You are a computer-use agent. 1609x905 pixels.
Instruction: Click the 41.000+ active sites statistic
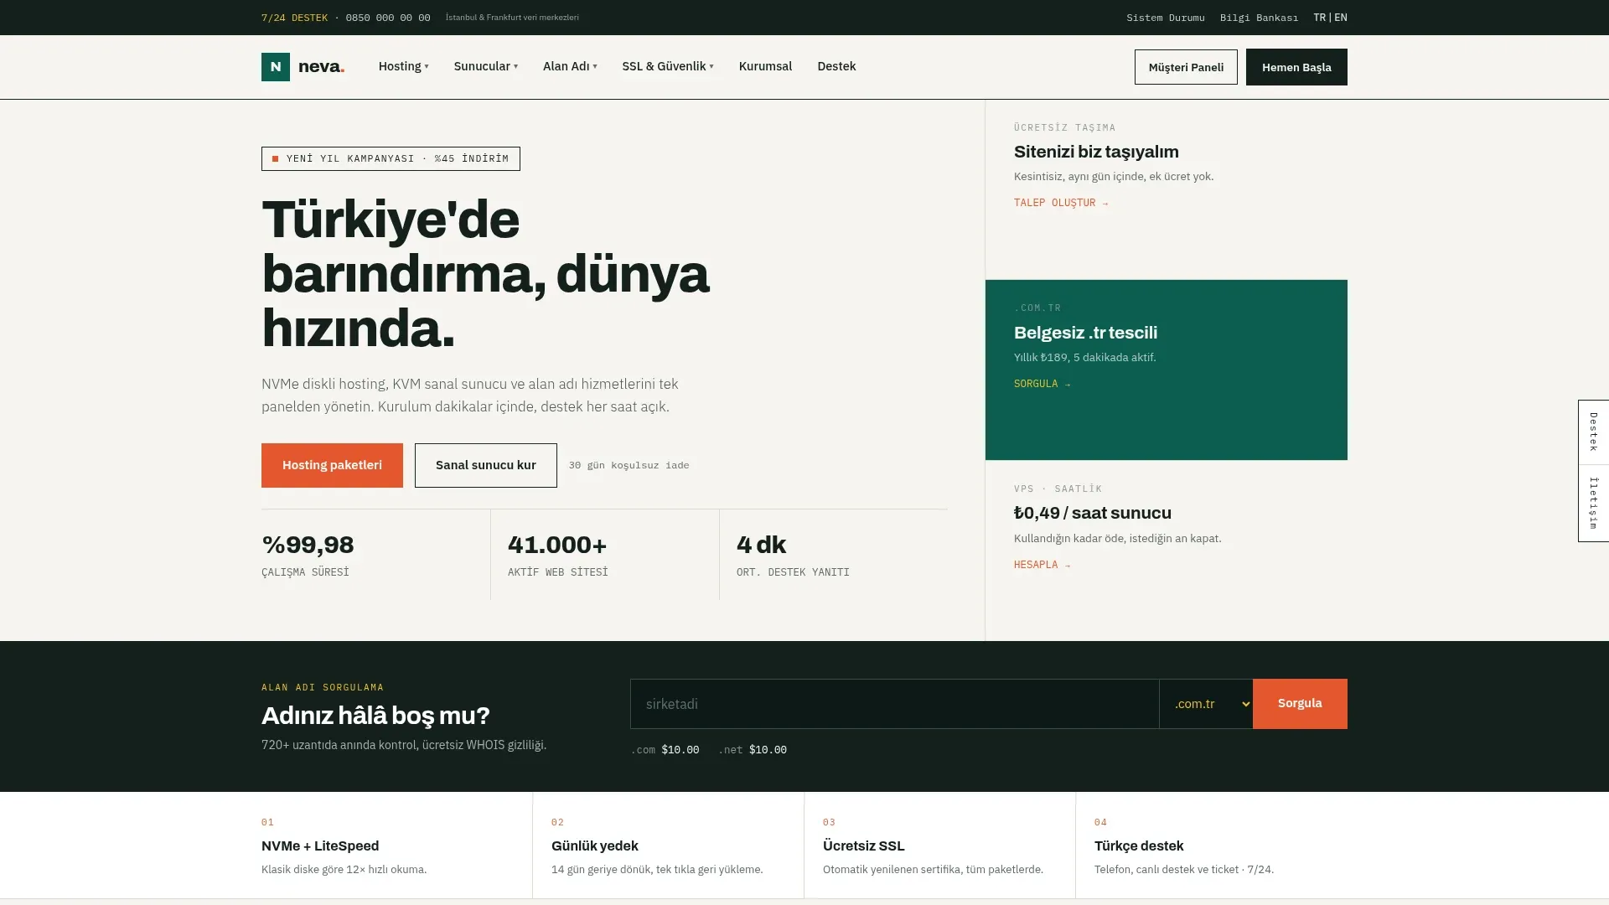click(557, 545)
